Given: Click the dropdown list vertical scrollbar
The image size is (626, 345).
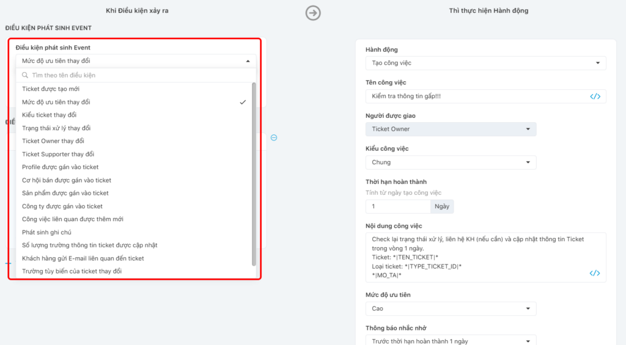Looking at the screenshot, I should point(254,174).
